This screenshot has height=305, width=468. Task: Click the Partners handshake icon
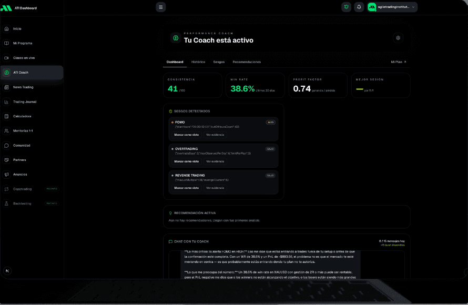click(6, 160)
